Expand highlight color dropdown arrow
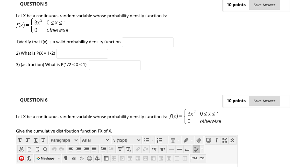Image resolution: width=296 pixels, height=167 pixels. [x=192, y=140]
